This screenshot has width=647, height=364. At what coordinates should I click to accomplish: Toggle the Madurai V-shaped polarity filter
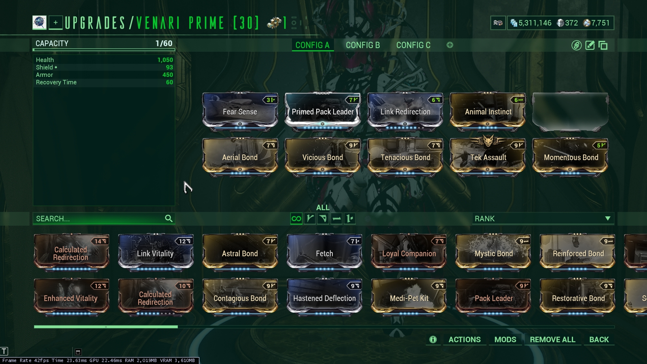310,219
